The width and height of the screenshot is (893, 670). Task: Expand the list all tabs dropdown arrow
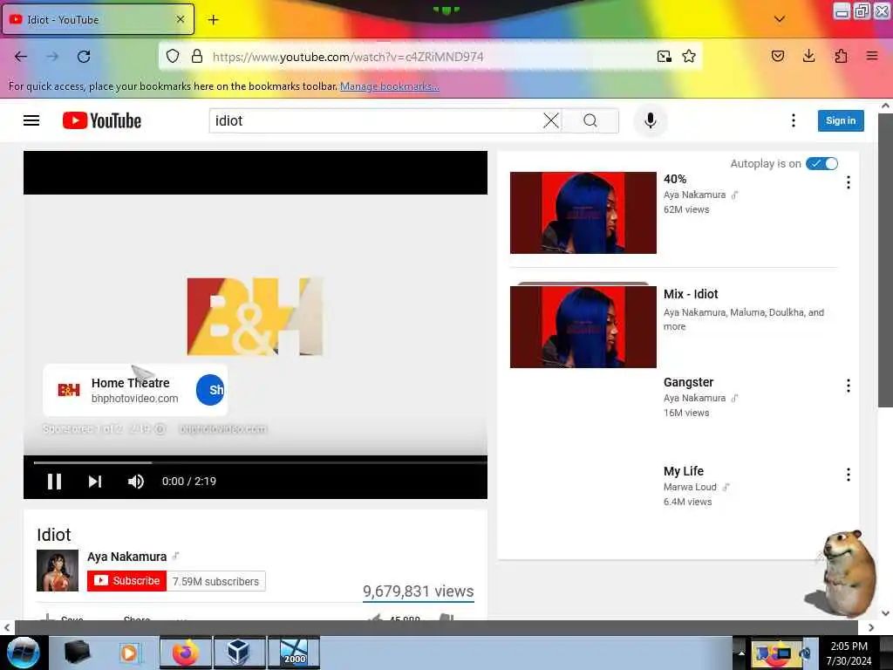click(780, 19)
